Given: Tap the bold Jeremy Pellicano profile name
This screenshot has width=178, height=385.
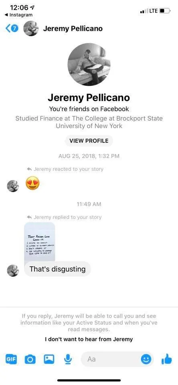Looking at the screenshot, I should [x=89, y=98].
